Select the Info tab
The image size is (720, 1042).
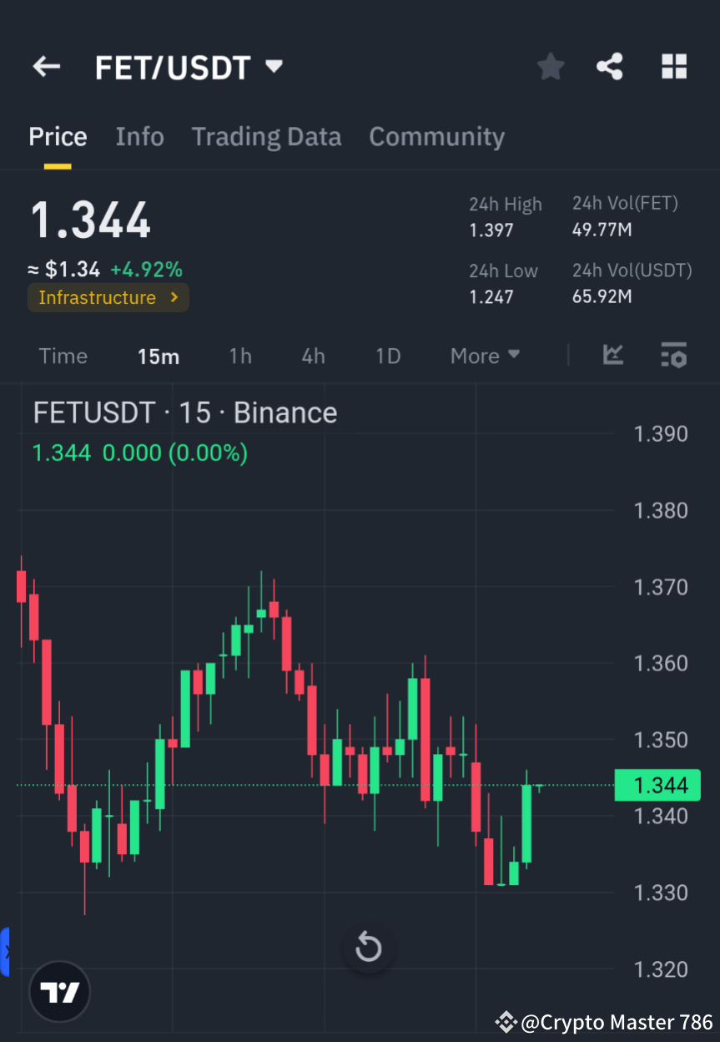(x=139, y=136)
